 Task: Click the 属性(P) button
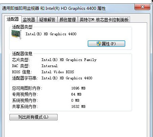pos(106,44)
